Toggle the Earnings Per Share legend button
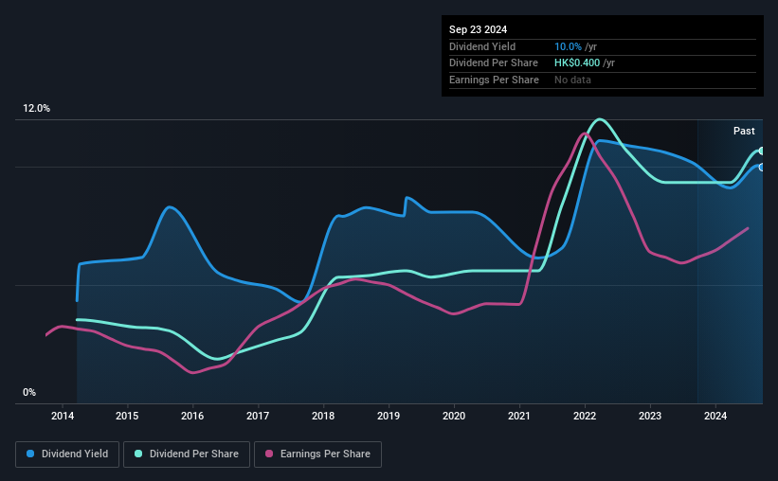 tap(318, 454)
